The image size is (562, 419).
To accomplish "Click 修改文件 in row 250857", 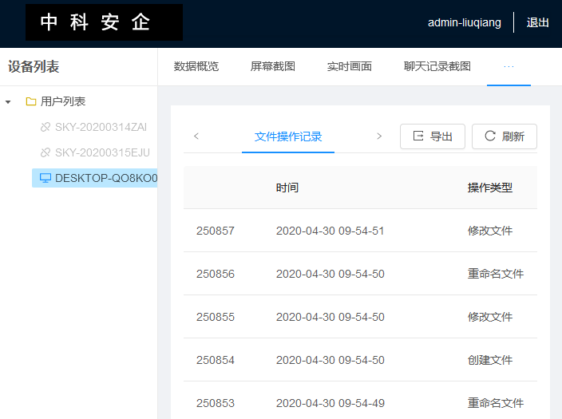I will tap(490, 231).
